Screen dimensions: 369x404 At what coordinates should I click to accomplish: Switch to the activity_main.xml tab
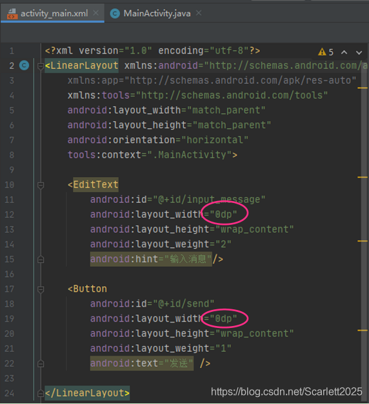[52, 13]
